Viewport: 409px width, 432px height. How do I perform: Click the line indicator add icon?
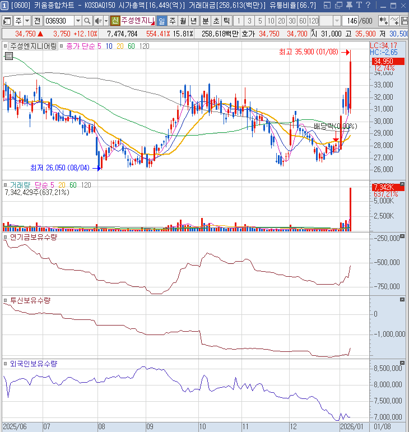(396, 21)
